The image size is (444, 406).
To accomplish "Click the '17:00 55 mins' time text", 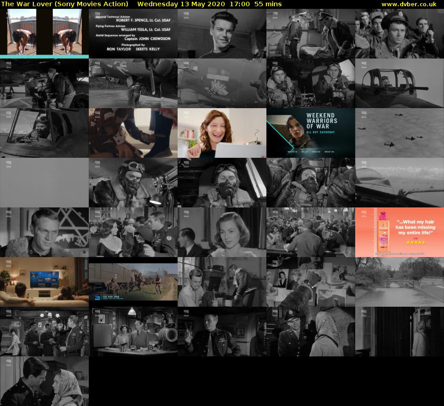I will 256,4.
